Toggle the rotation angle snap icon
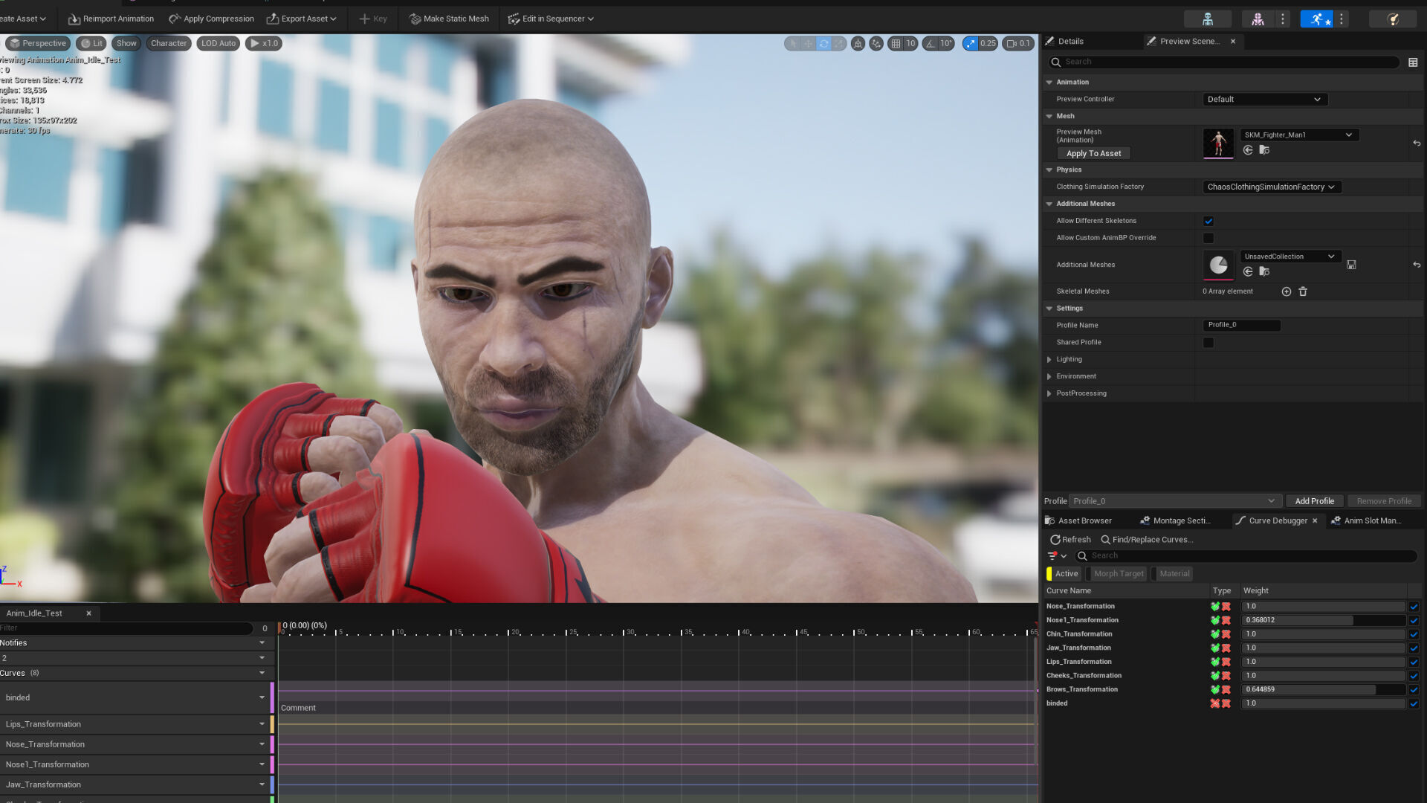This screenshot has width=1427, height=803. point(931,43)
